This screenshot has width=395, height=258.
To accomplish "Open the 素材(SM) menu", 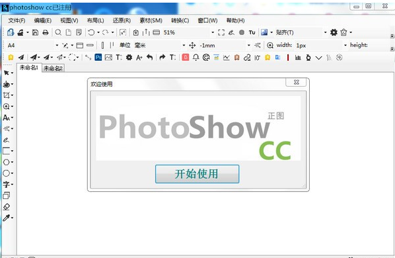I will point(151,21).
